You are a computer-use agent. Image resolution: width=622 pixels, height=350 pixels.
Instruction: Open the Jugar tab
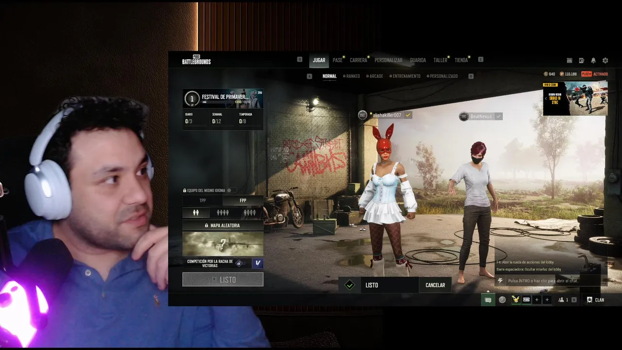pos(319,60)
